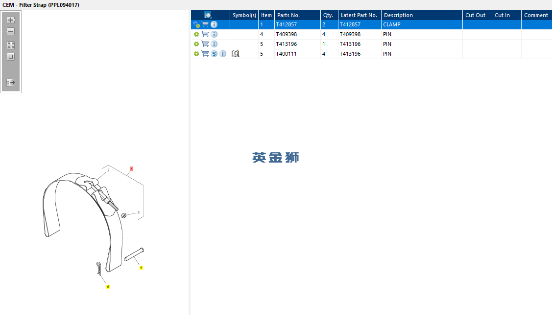Image resolution: width=552 pixels, height=315 pixels.
Task: Click PIN description in T409398 row
Action: 422,34
